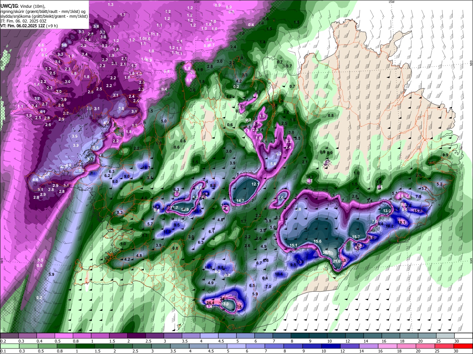Click the 8.0 precipitation value

pos(115,182)
